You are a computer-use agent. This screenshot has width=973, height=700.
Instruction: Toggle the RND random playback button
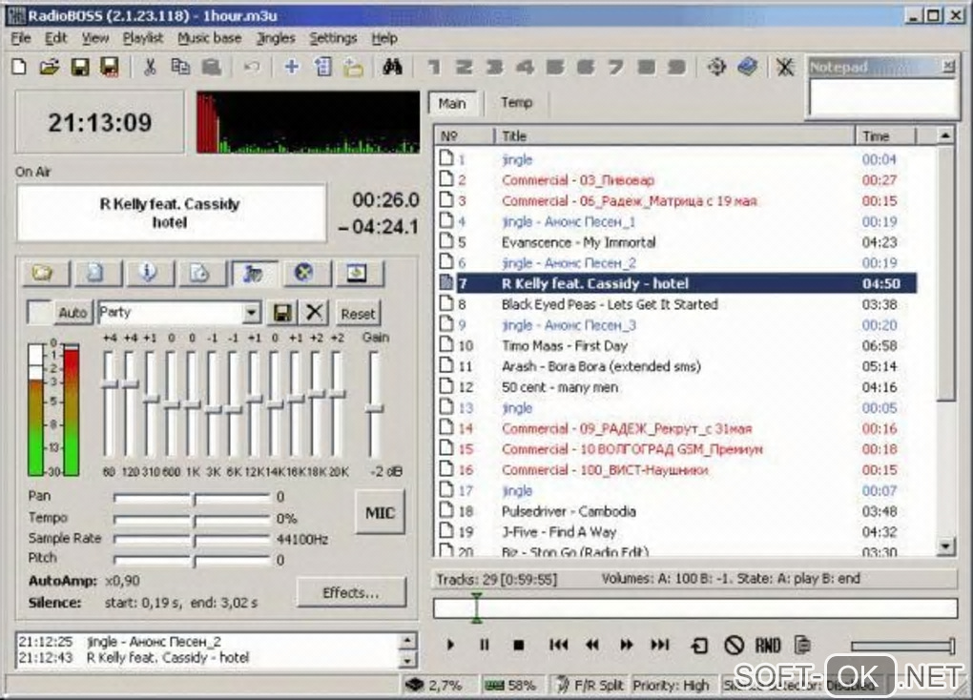(x=768, y=646)
